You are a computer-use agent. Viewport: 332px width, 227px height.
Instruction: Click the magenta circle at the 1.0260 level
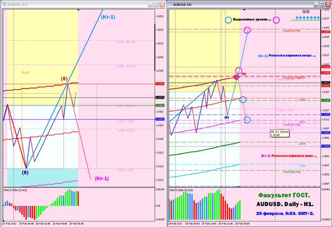(247, 30)
